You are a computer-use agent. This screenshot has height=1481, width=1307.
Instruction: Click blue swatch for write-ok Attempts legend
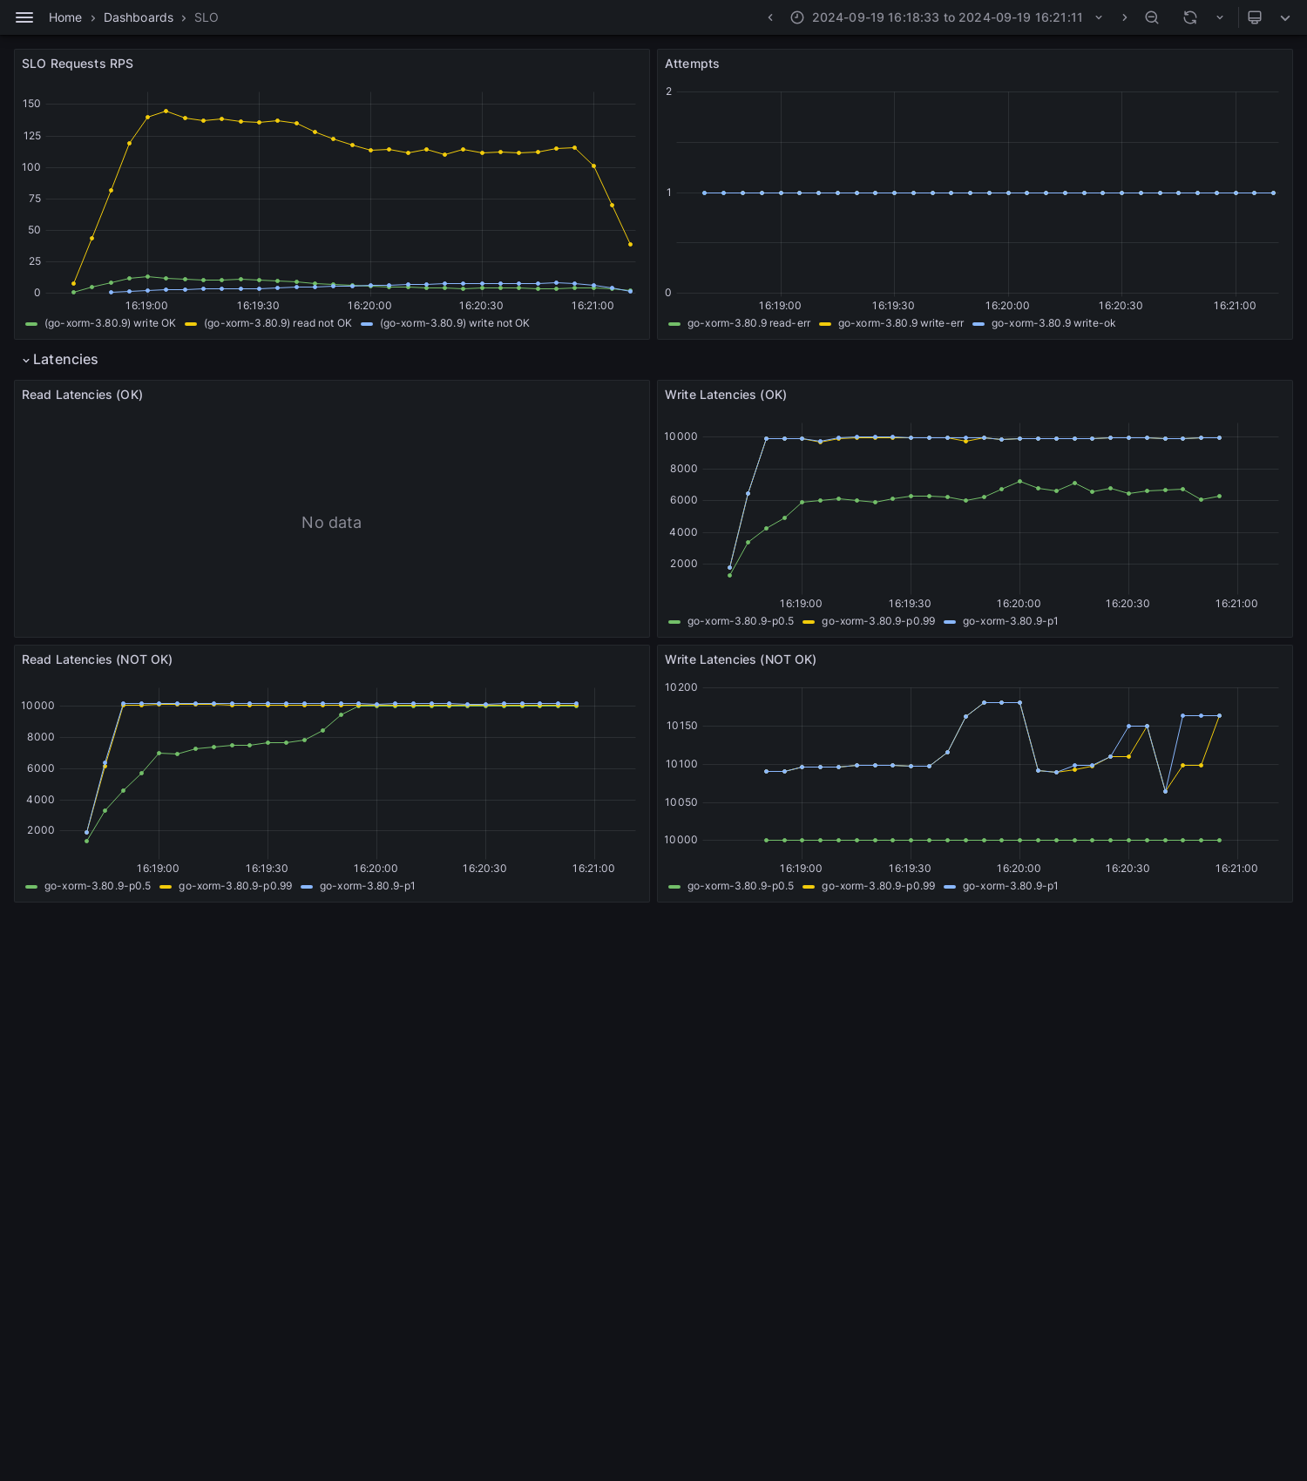[x=978, y=324]
